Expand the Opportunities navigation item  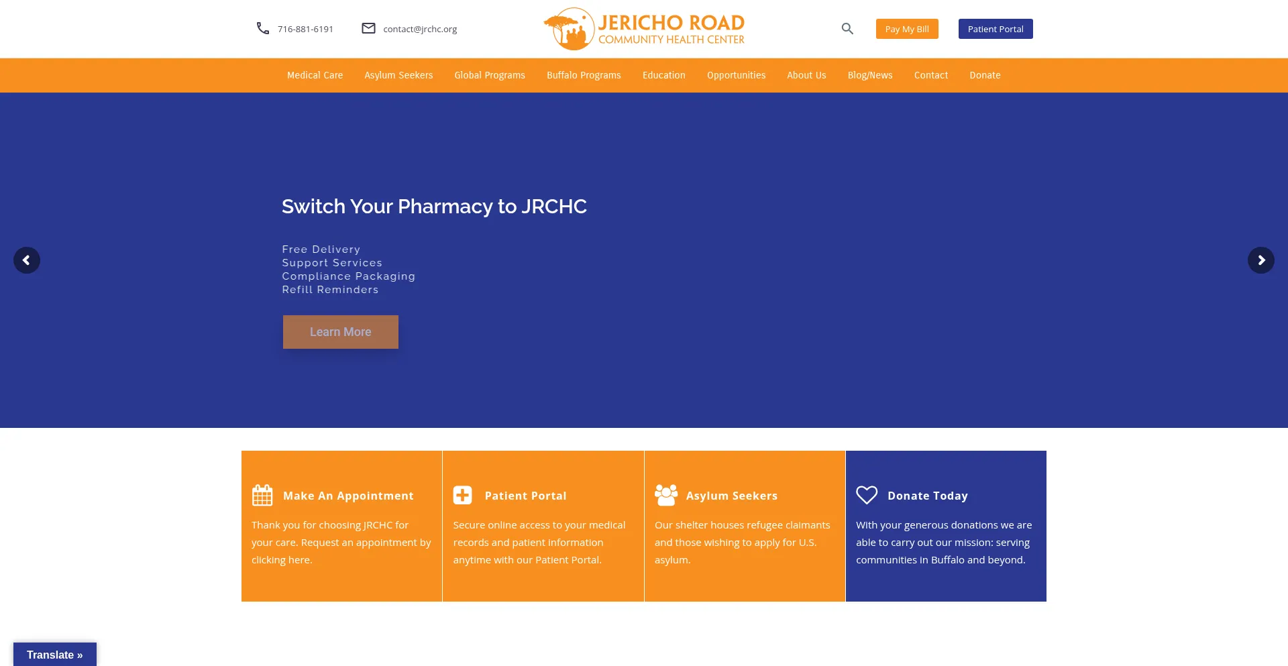[x=736, y=75]
